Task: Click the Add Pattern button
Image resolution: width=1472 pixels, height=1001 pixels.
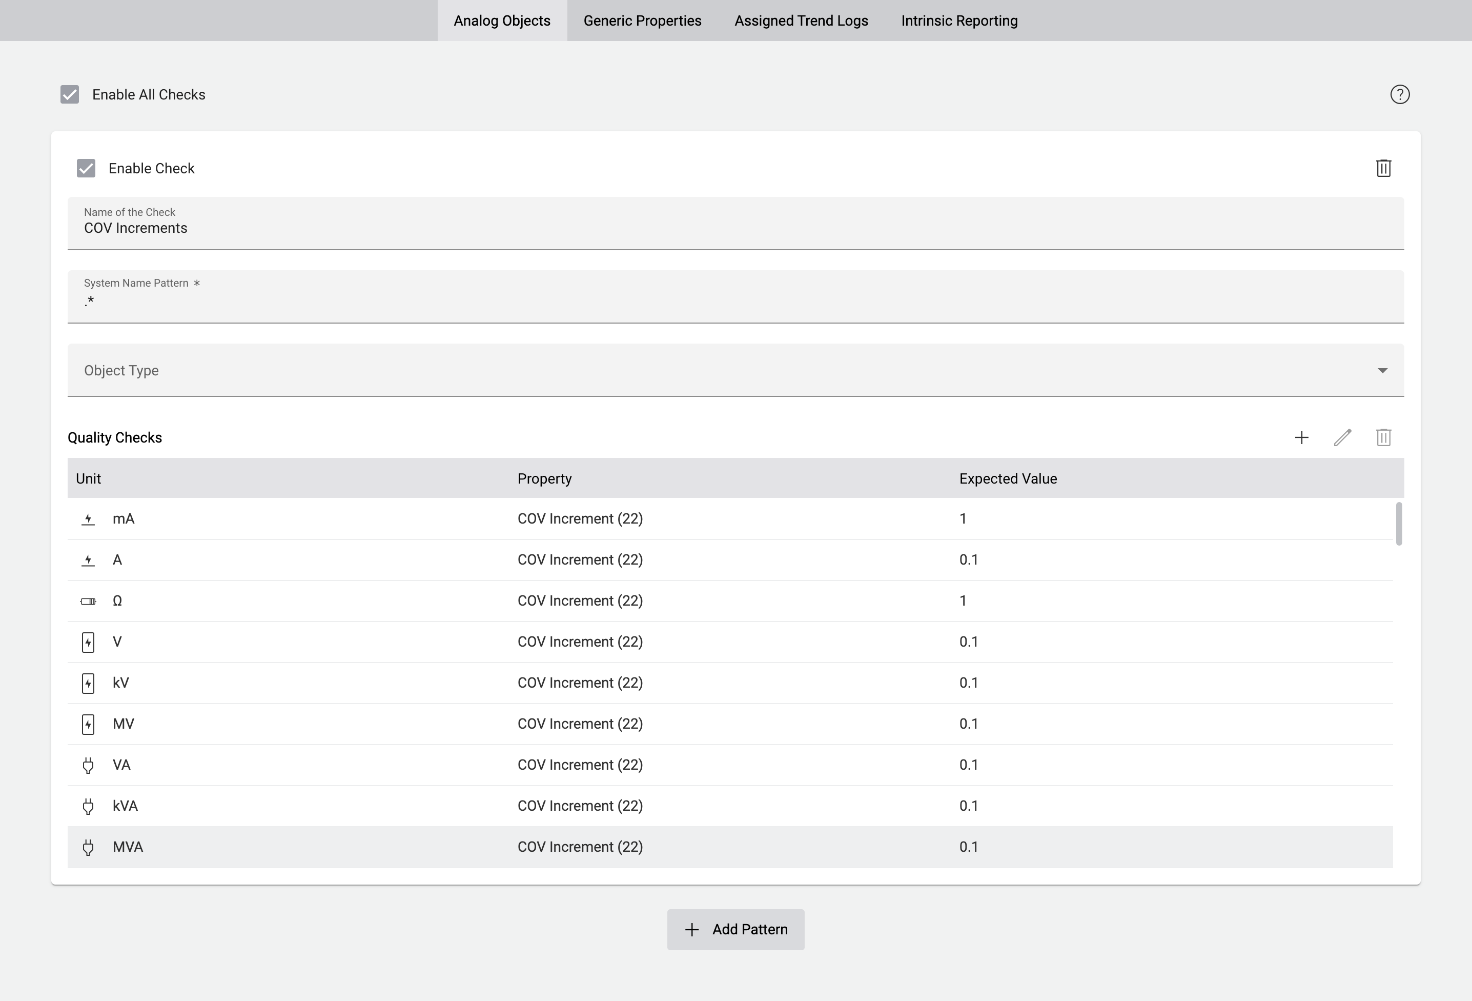Action: 735,929
